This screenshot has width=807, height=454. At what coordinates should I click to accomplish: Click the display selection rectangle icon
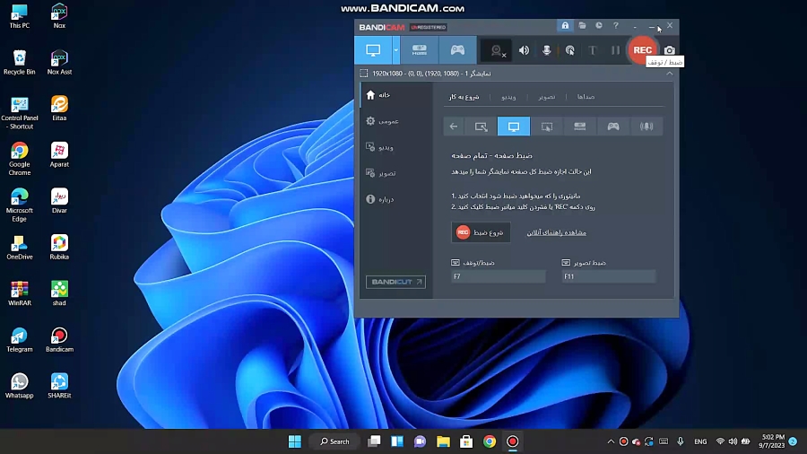pos(364,74)
